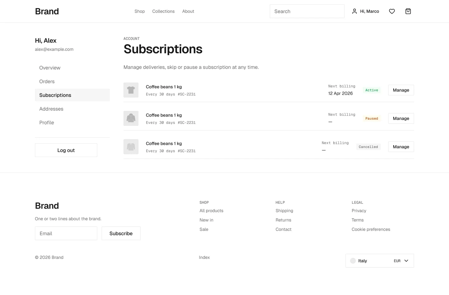Open the New in footer link
This screenshot has height=295, width=449.
(x=206, y=220)
